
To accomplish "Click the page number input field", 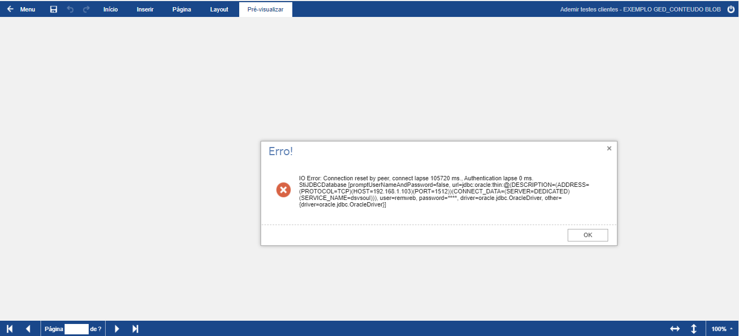I will pos(76,329).
